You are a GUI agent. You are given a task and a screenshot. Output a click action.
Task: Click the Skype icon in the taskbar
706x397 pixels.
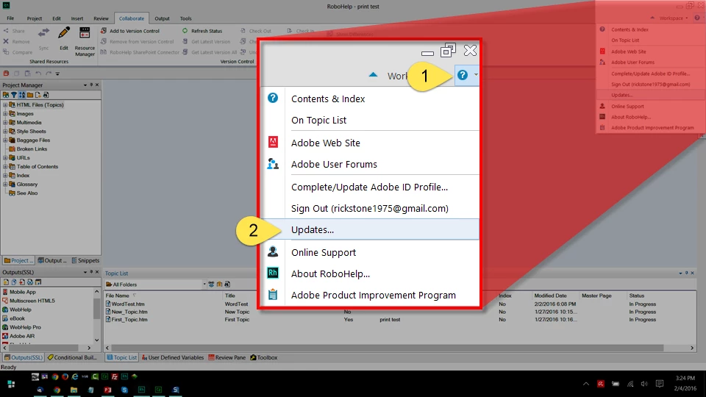tap(125, 390)
